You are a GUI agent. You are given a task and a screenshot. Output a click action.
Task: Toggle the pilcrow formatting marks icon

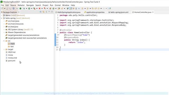point(79,8)
